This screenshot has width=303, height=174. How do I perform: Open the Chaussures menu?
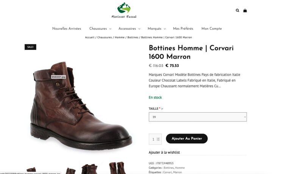pyautogui.click(x=98, y=28)
